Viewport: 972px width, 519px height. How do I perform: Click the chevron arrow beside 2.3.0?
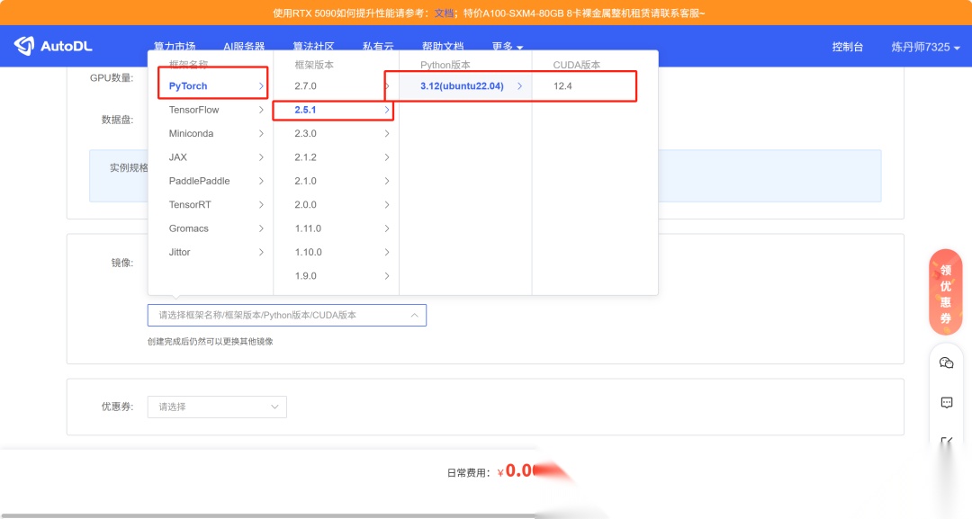click(387, 133)
